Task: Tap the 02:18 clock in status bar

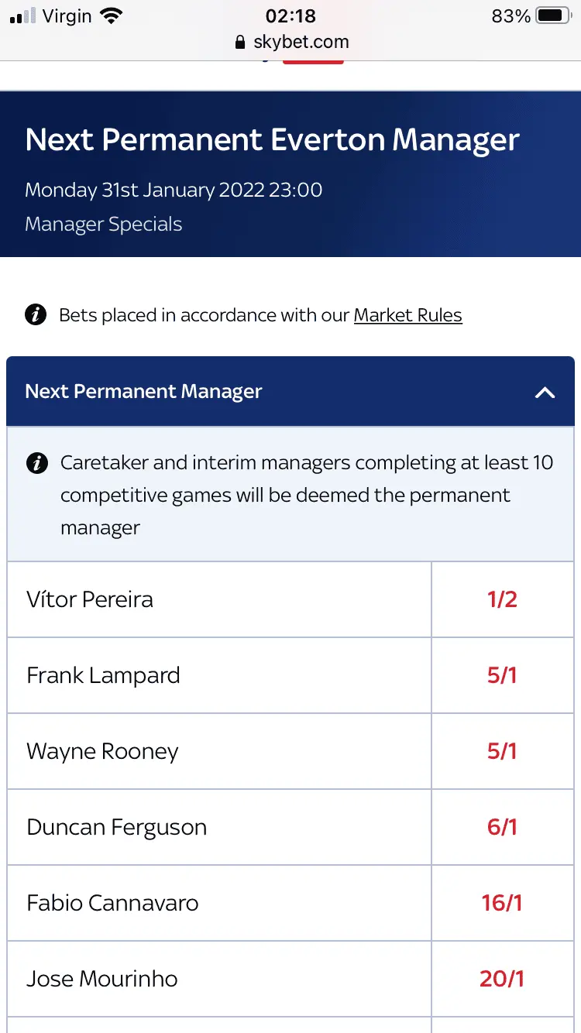Action: [x=290, y=16]
